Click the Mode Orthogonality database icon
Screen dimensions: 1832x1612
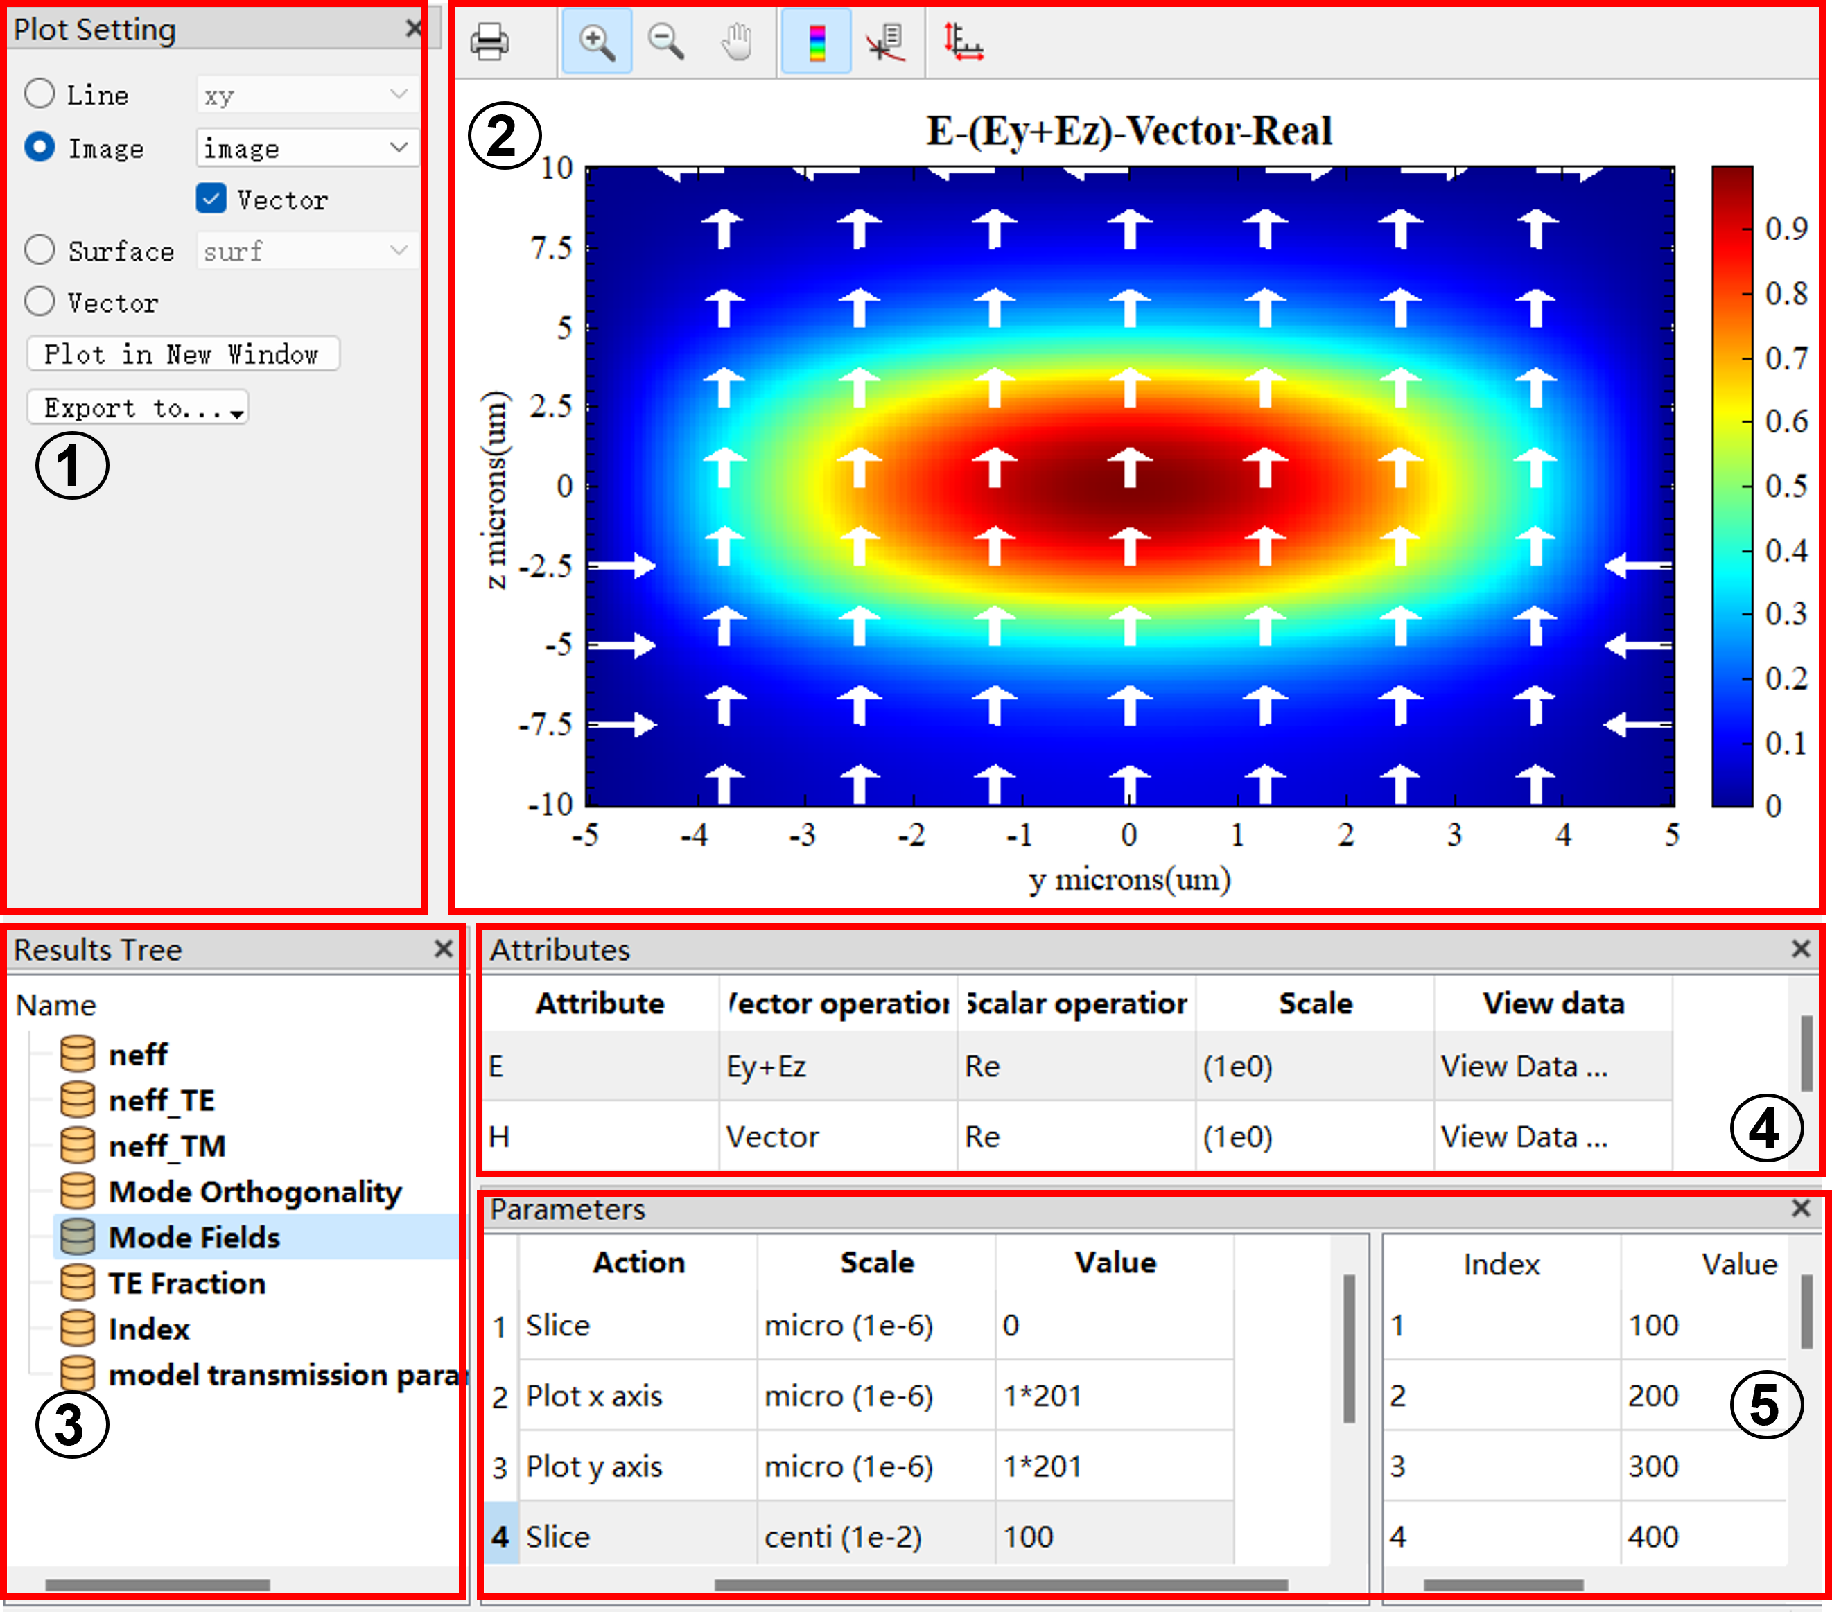click(77, 1191)
